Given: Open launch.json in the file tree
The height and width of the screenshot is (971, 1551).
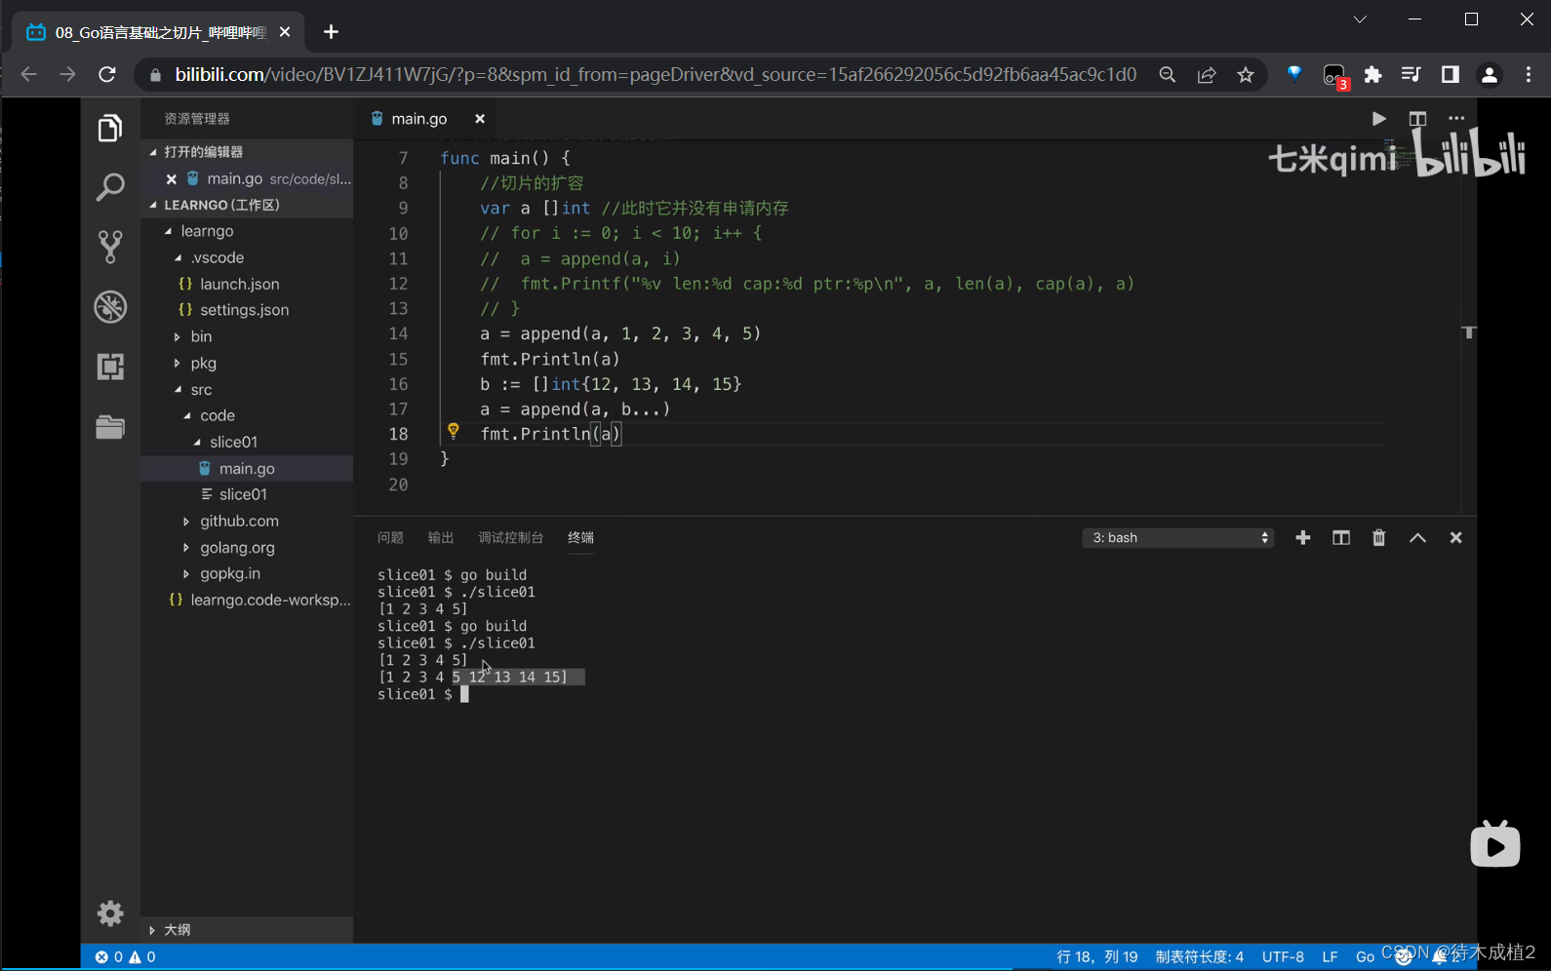Looking at the screenshot, I should [239, 285].
